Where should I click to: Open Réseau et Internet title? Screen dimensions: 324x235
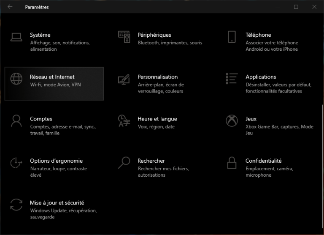[x=52, y=77]
